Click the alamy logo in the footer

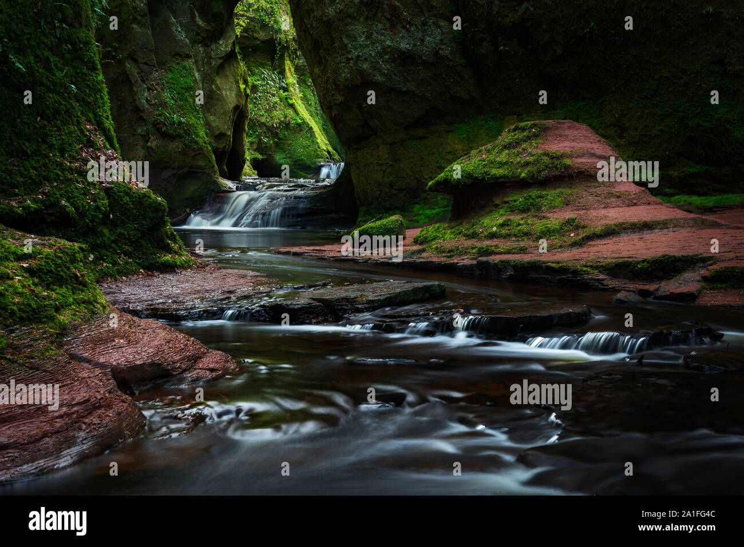click(x=58, y=521)
